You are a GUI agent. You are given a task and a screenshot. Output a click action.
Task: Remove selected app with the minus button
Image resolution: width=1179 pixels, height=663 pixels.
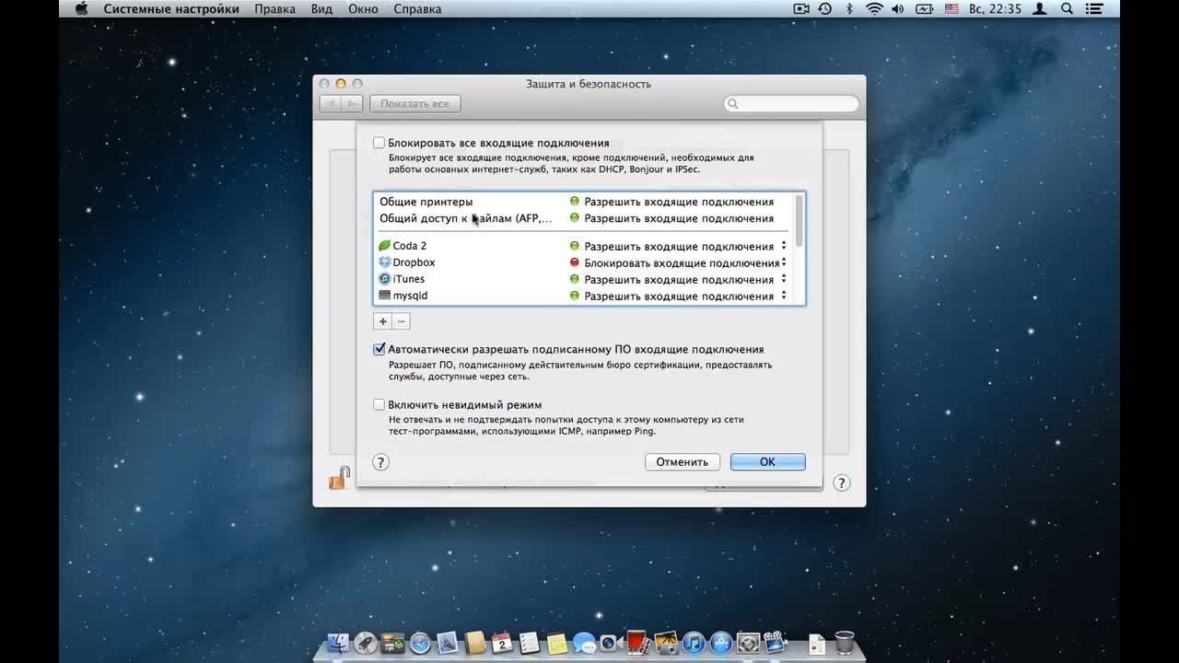(x=402, y=321)
